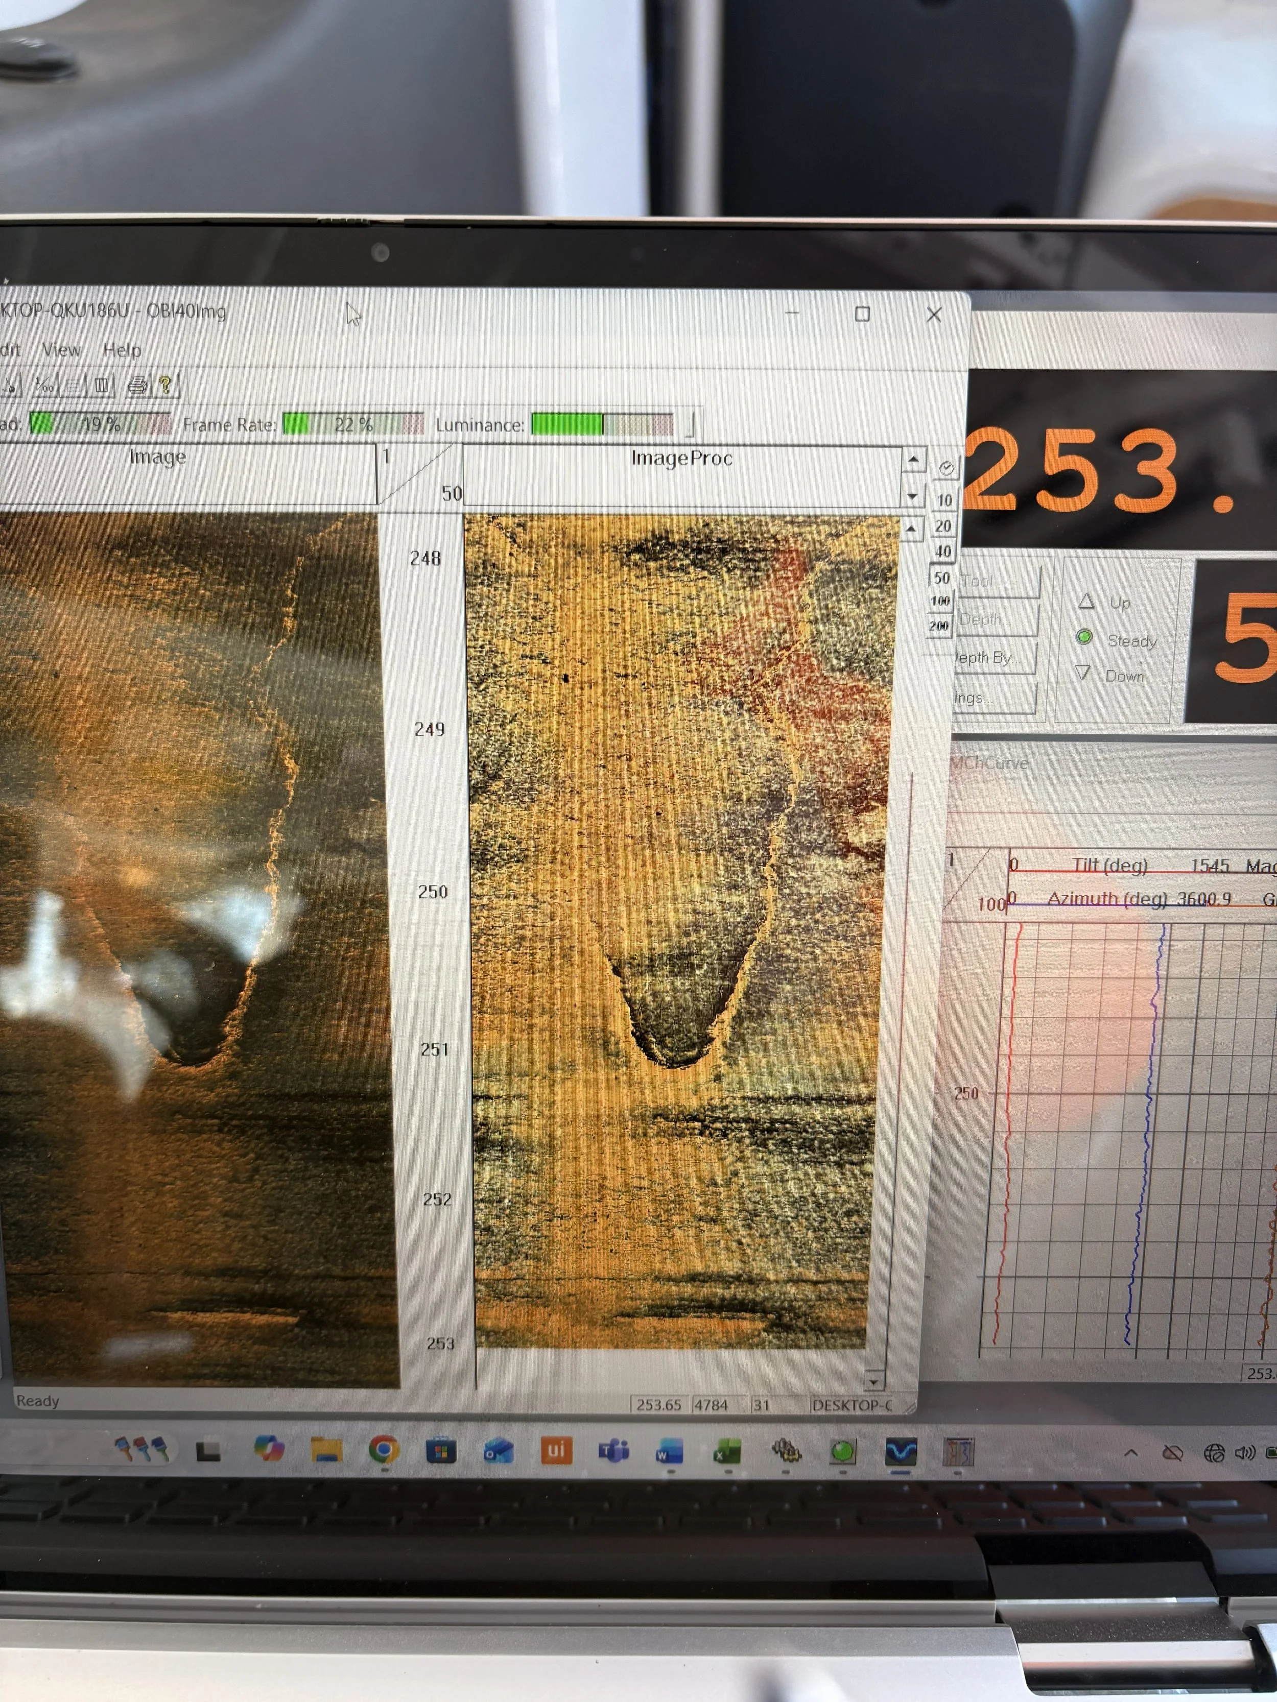The image size is (1277, 1702).
Task: Open the Help menu
Action: pyautogui.click(x=123, y=351)
